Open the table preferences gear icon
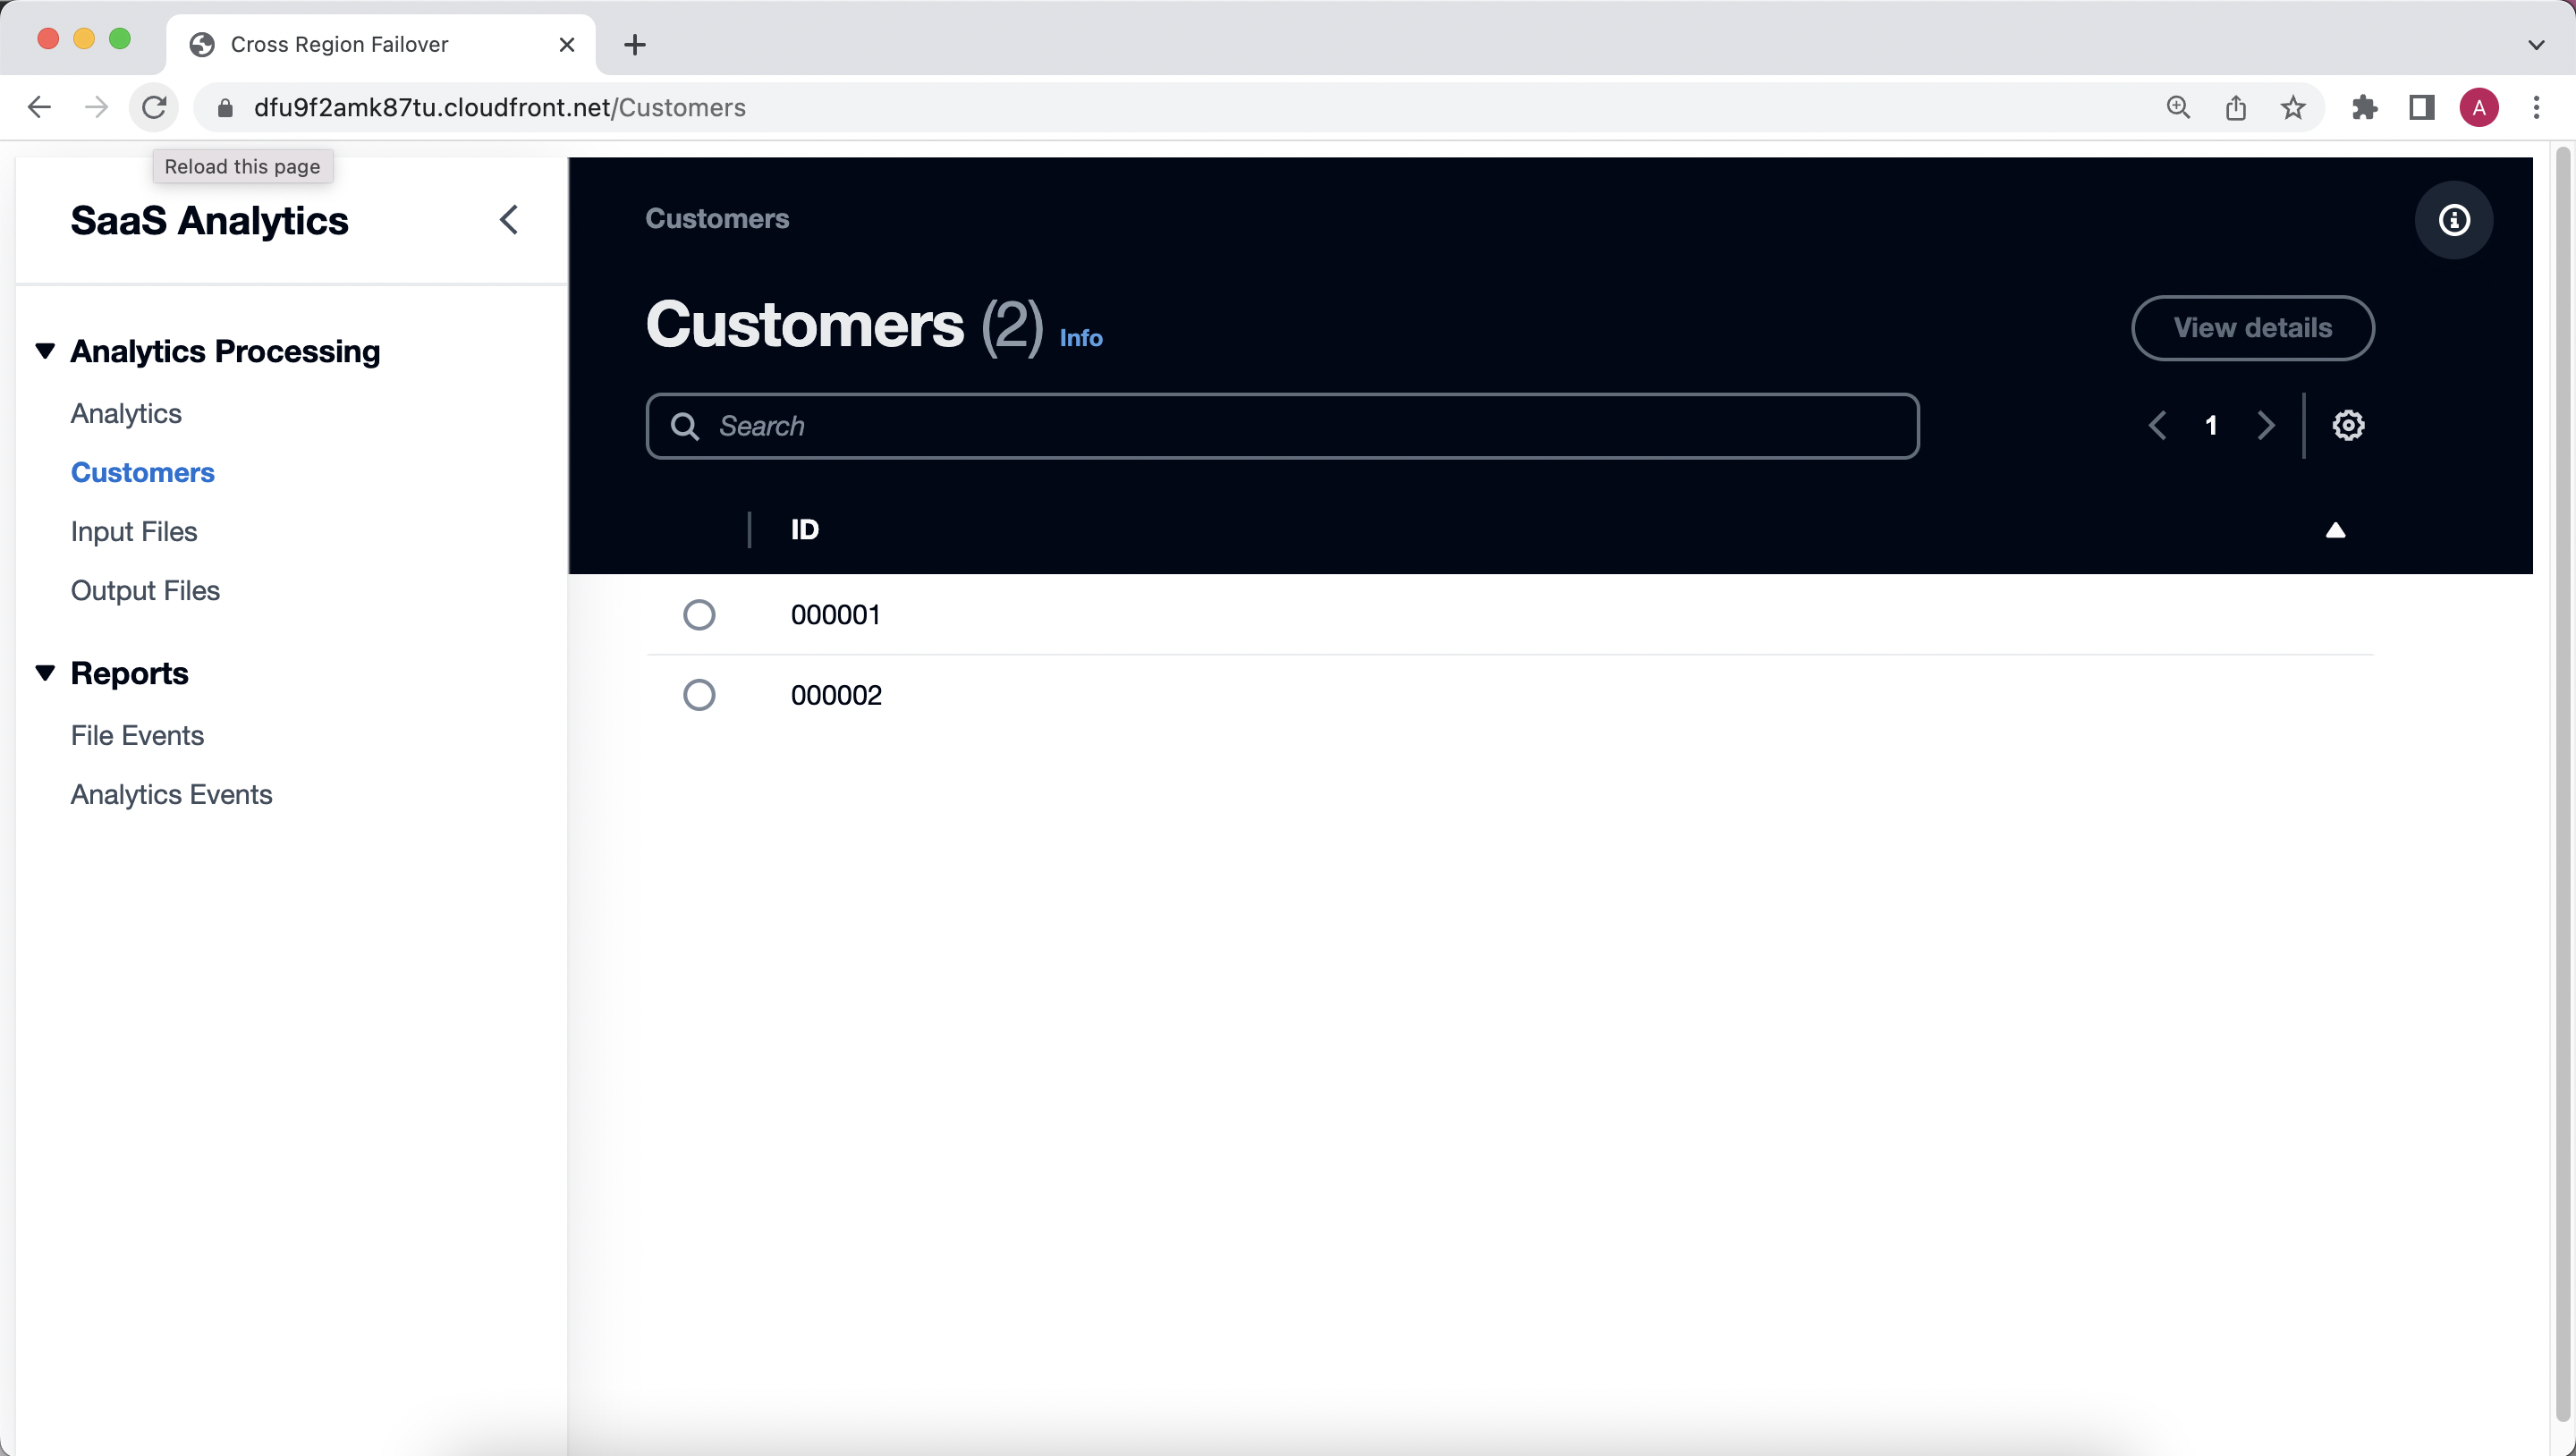The width and height of the screenshot is (2576, 1456). tap(2348, 425)
